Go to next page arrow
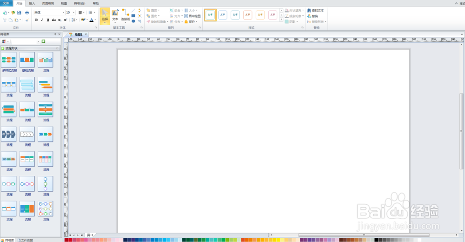 click(x=78, y=235)
